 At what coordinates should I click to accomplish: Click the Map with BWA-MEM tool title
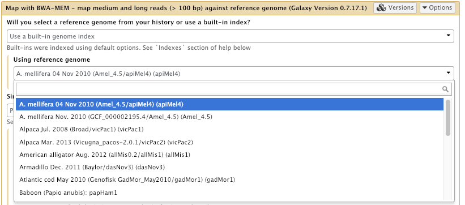click(186, 8)
